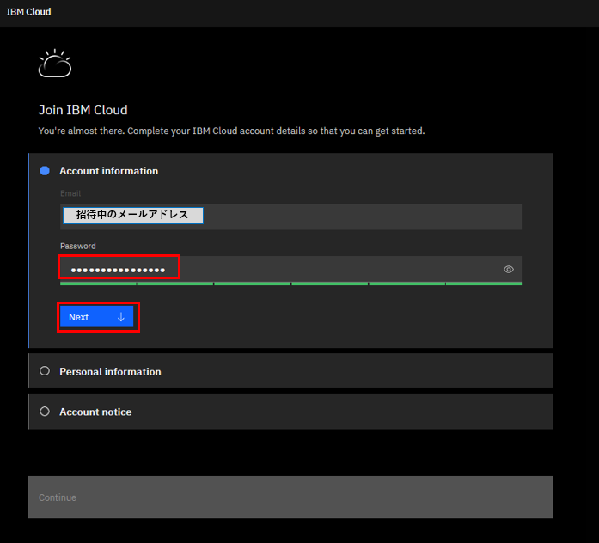Show password with the eye icon
This screenshot has width=599, height=543.
click(509, 270)
